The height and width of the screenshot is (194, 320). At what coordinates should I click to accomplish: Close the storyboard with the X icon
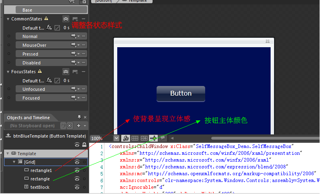[x=69, y=126]
